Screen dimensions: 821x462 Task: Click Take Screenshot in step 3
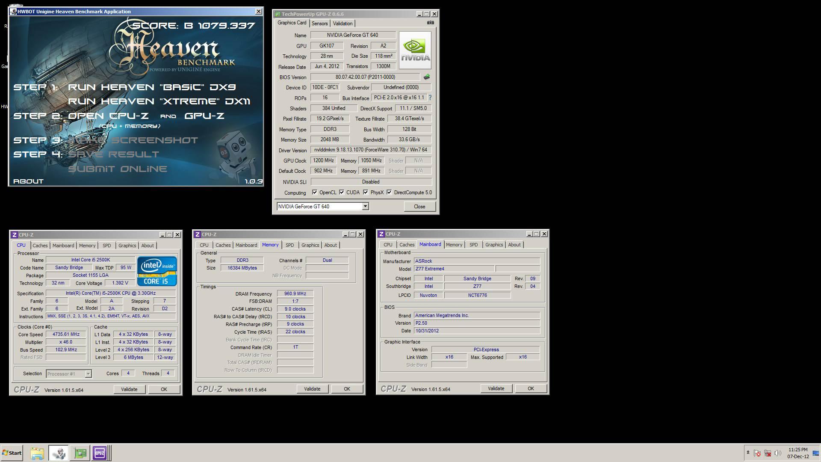[133, 140]
